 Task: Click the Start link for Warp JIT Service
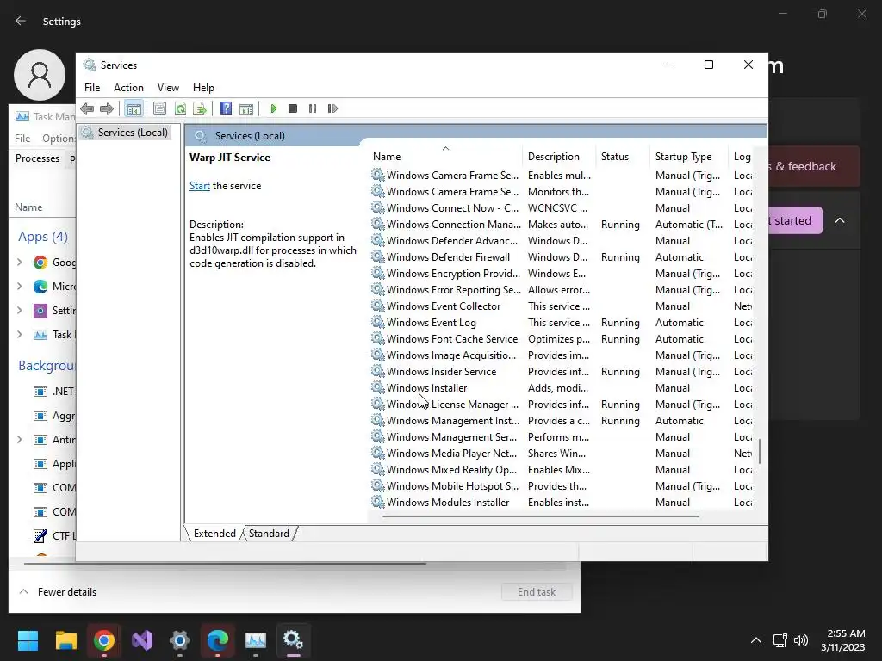pyautogui.click(x=200, y=186)
